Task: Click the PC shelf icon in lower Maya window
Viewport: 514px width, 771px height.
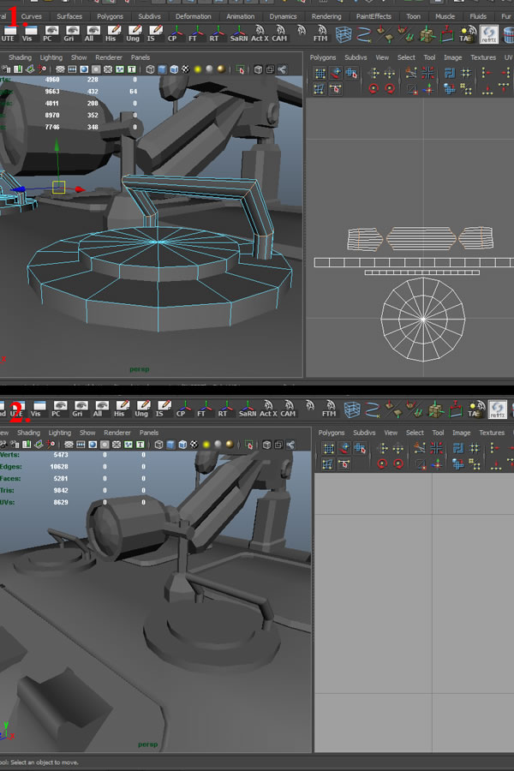Action: 57,409
